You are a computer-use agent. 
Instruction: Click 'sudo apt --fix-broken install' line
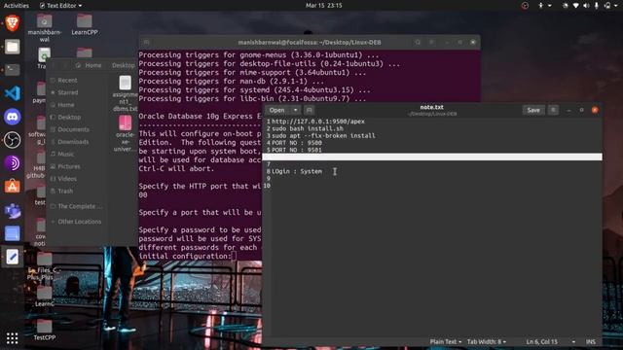[323, 136]
